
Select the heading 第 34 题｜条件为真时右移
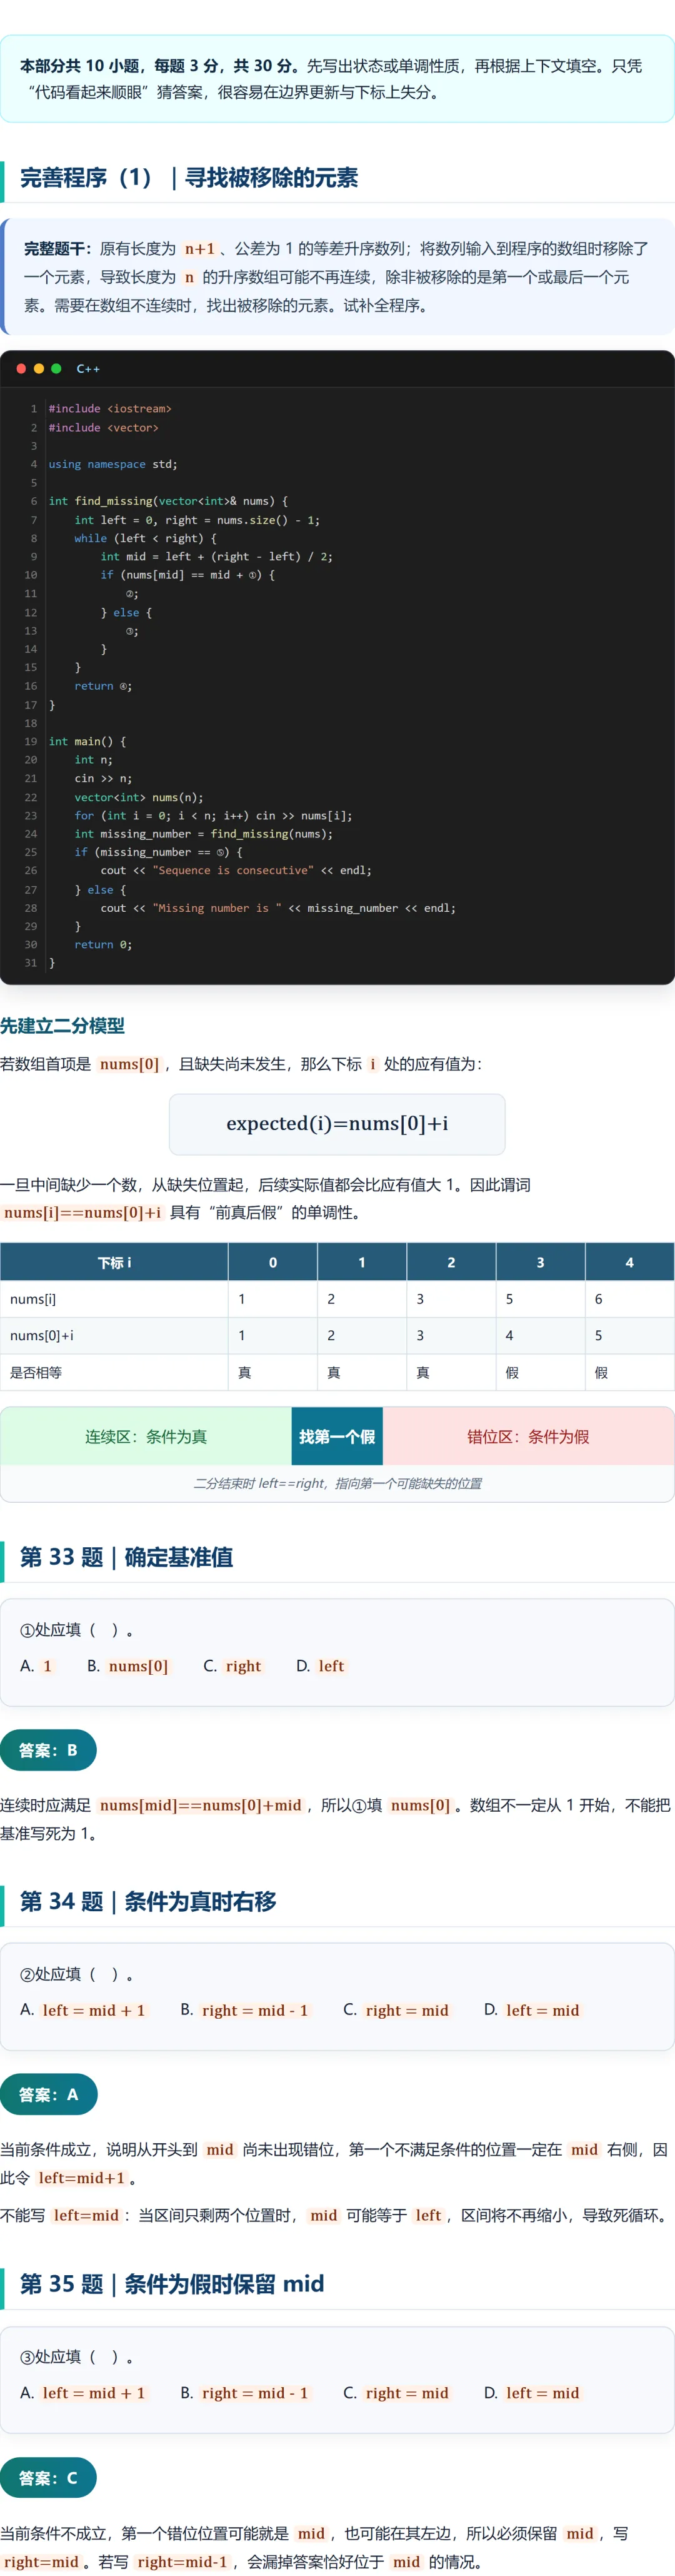148,1902
